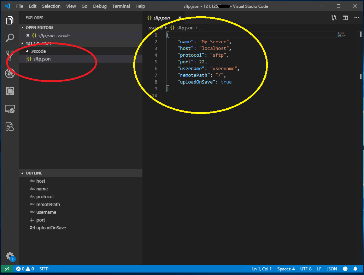Image resolution: width=364 pixels, height=275 pixels.
Task: Click .vscode breadcrumb segment
Action: [x=155, y=28]
